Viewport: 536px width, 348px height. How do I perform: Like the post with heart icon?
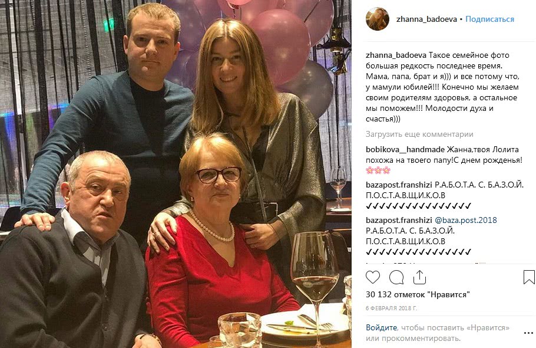(x=373, y=277)
